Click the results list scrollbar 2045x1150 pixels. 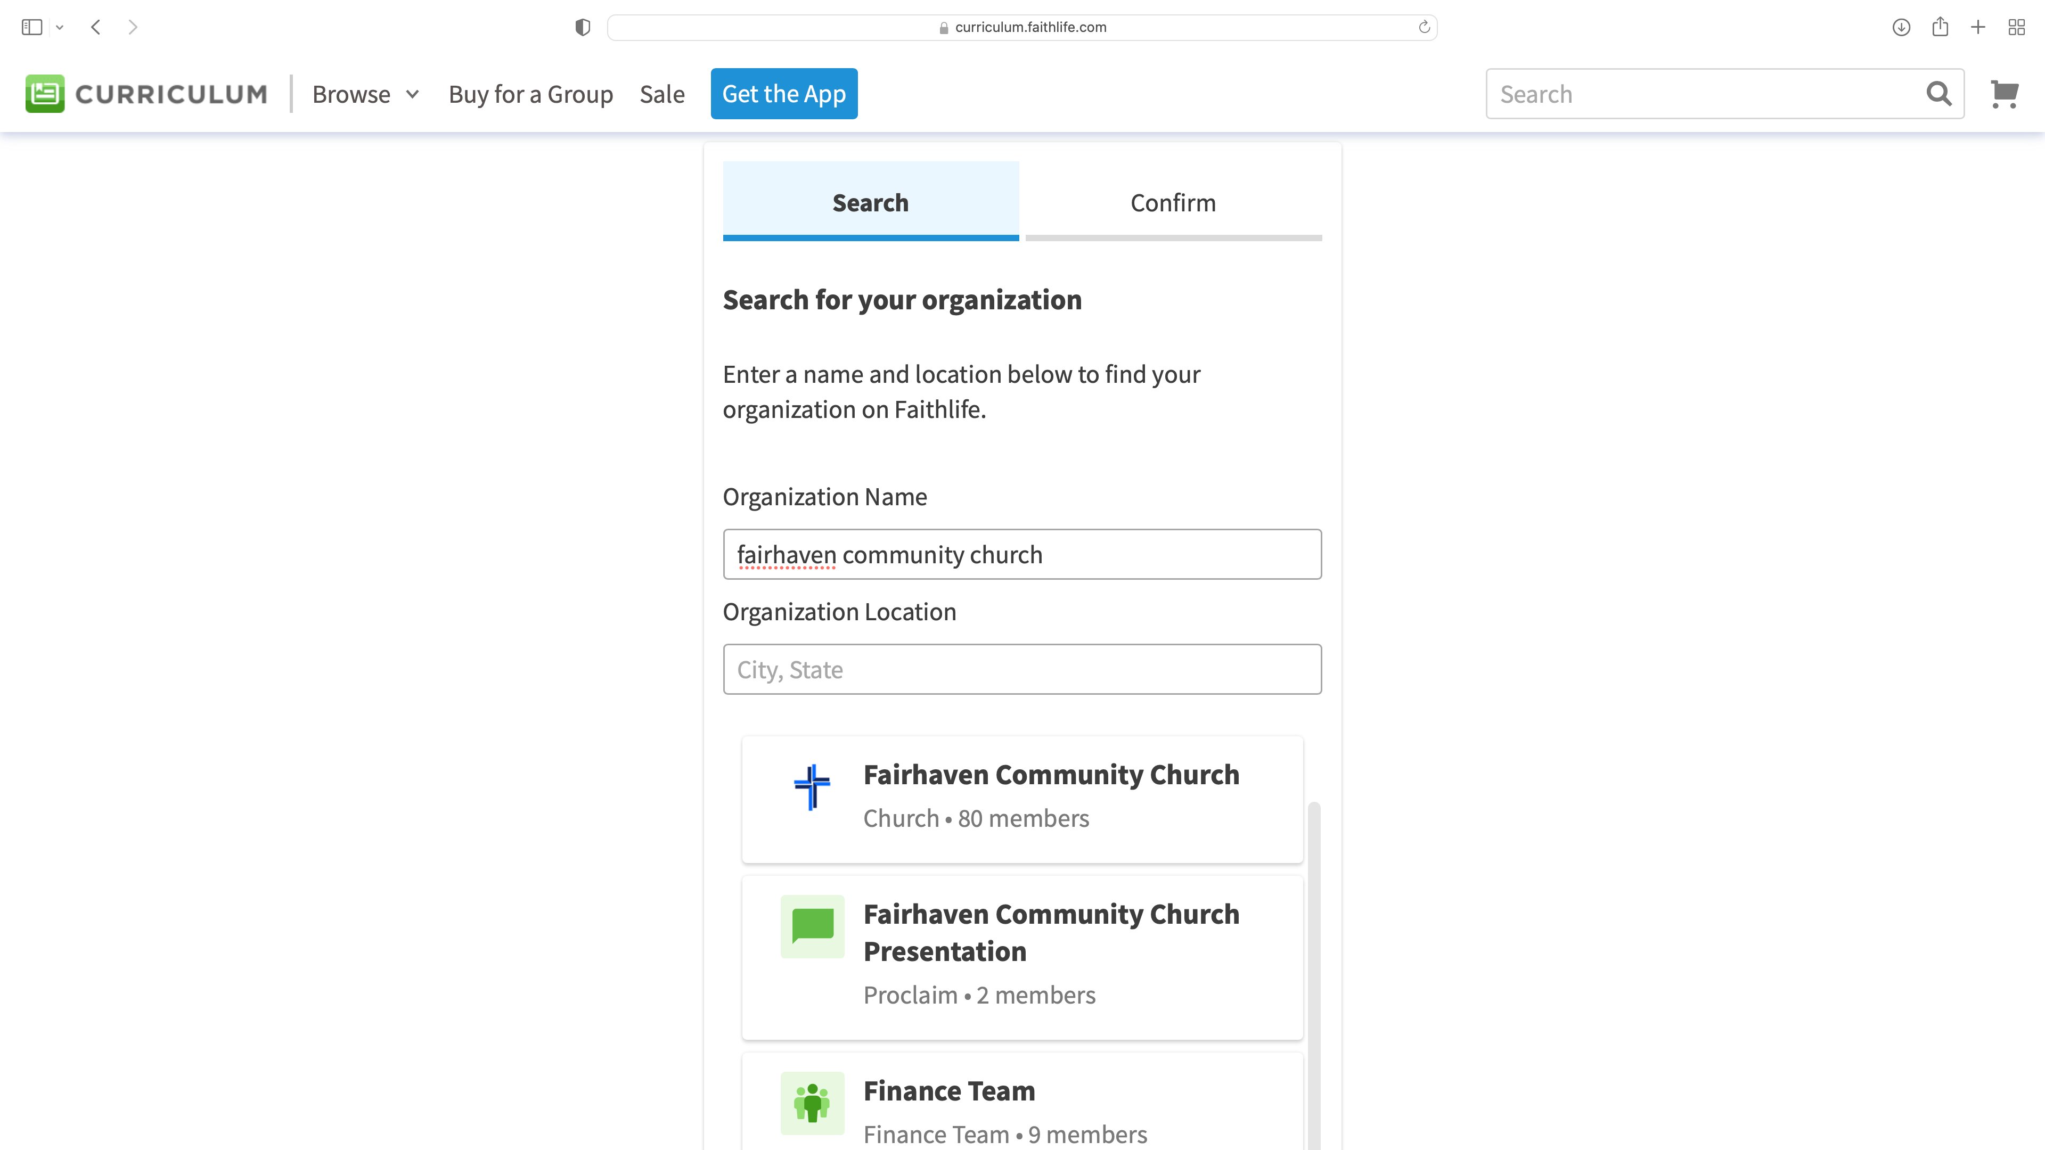[x=1314, y=976]
